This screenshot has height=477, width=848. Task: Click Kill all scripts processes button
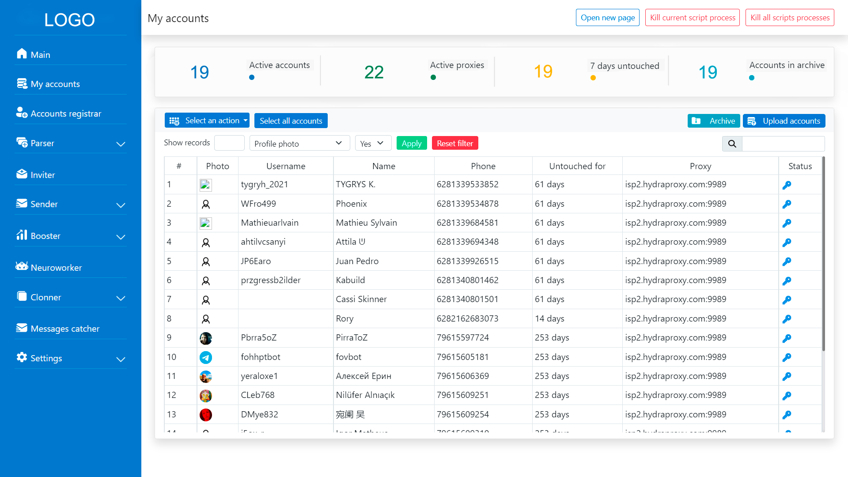tap(790, 18)
